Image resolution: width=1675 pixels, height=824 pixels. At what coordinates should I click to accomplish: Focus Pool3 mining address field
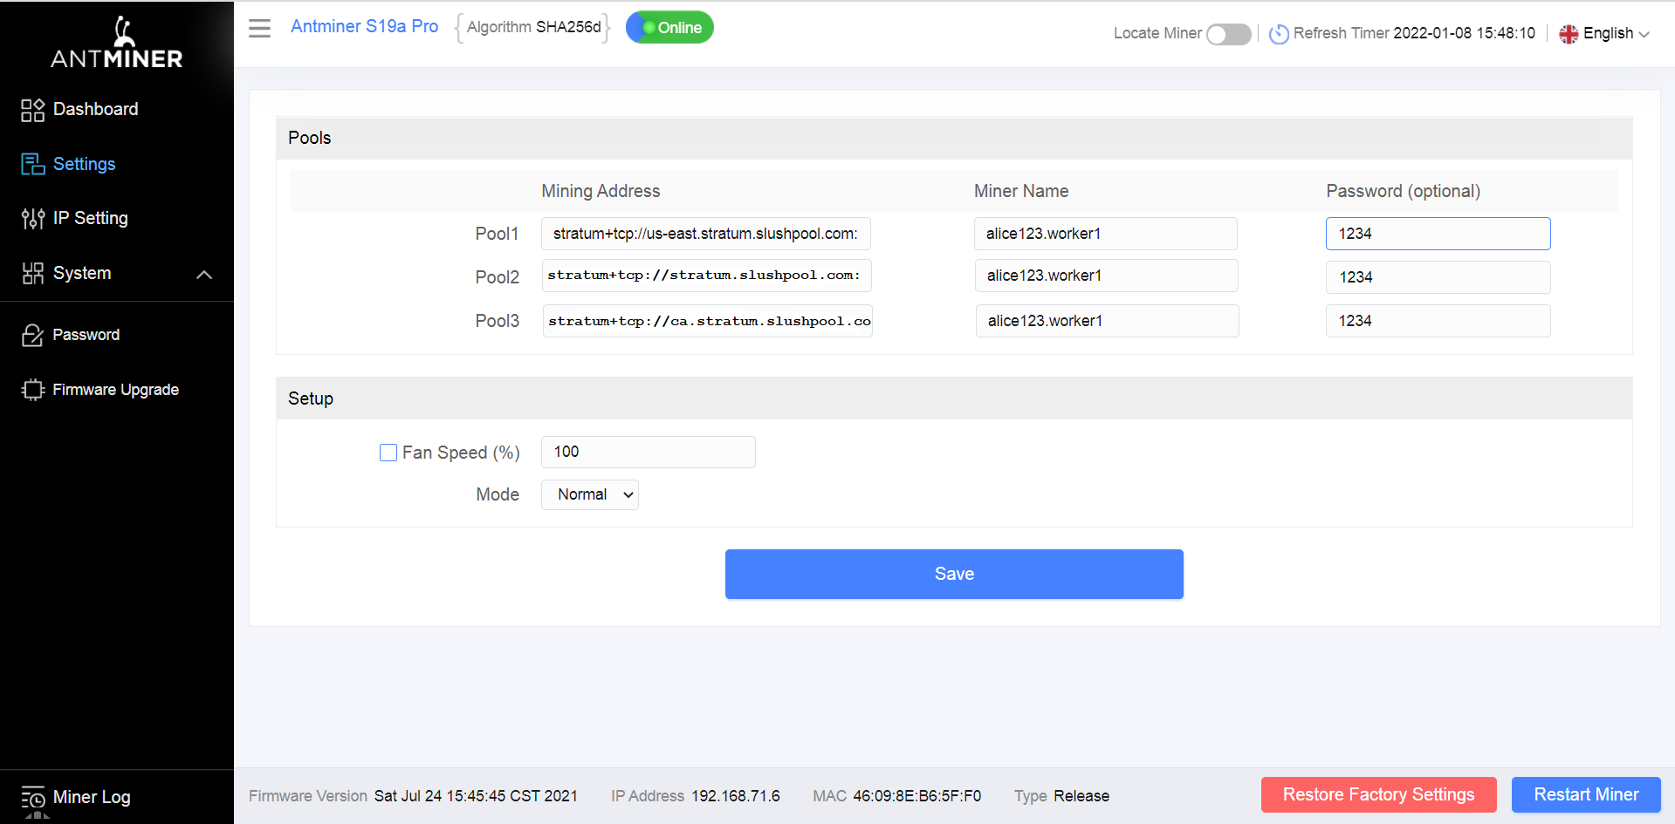point(708,321)
